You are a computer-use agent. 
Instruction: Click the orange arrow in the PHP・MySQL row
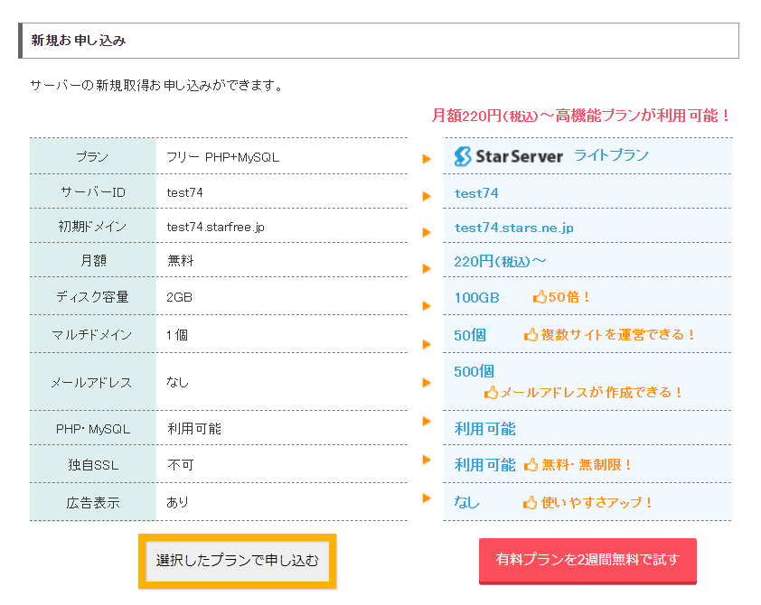pyautogui.click(x=427, y=421)
